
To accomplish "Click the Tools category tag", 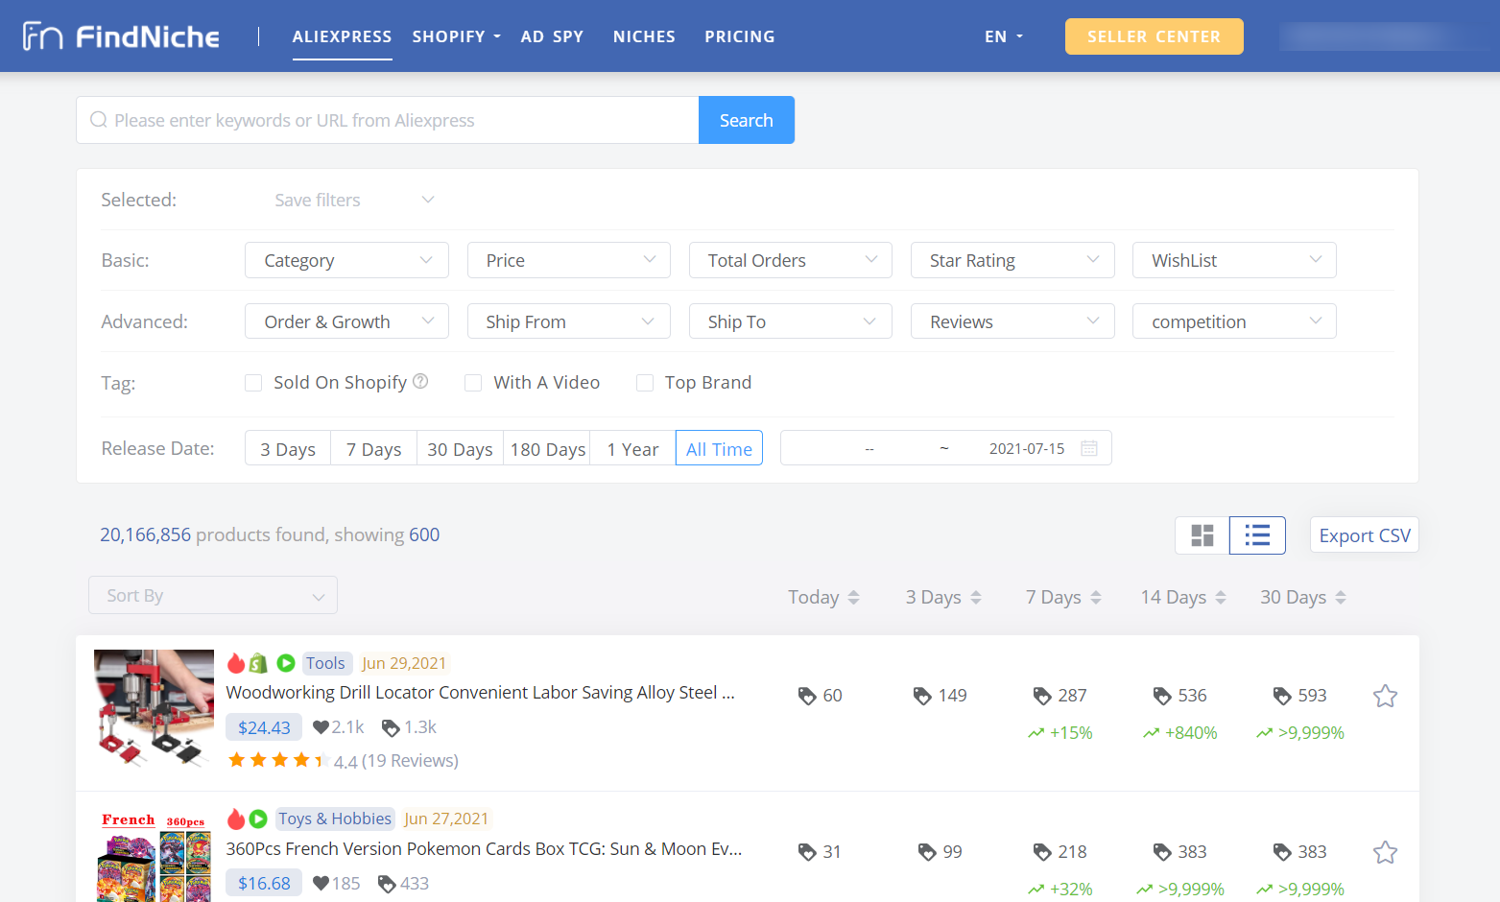I will coord(326,663).
